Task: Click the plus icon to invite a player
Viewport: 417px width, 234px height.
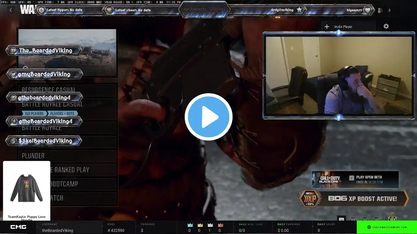Action: pos(327,27)
